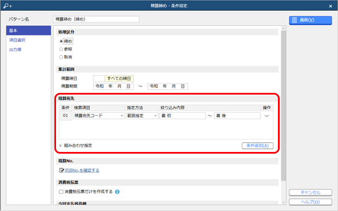
Task: Click the 01 condition row number
Action: pyautogui.click(x=65, y=116)
